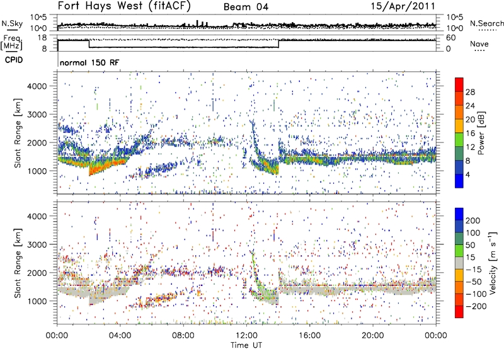Click the 'normal 150 RF' control program text
504x349 pixels.
tap(89, 62)
